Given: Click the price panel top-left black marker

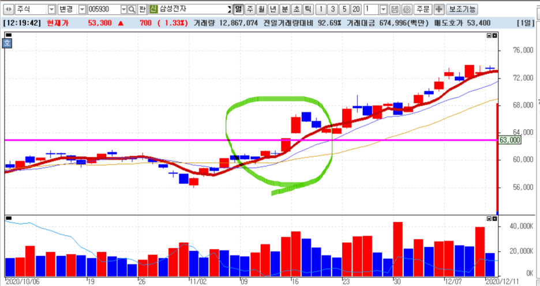Looking at the screenshot, I should click(x=9, y=35).
